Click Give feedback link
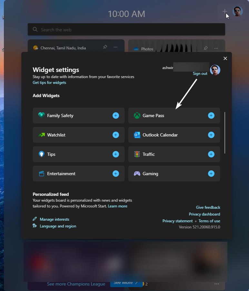The image size is (249, 291). pyautogui.click(x=208, y=207)
